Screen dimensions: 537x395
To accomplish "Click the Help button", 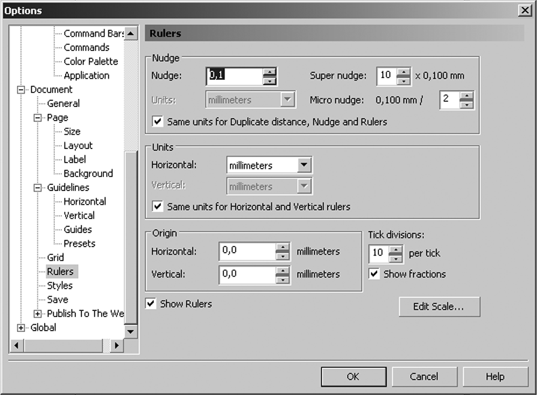I will [495, 377].
